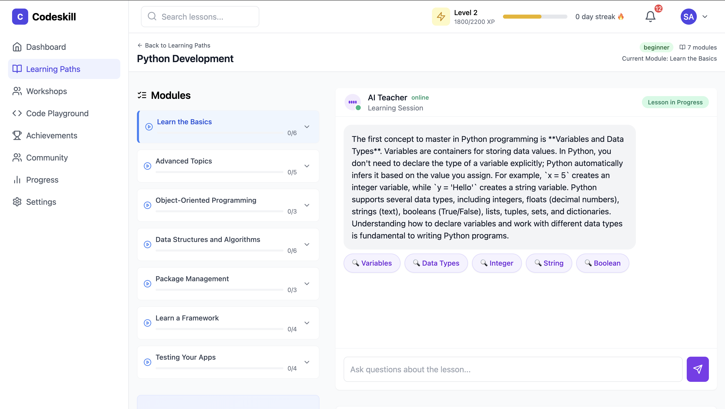This screenshot has height=409, width=725.
Task: Expand the Data Structures and Algorithms chevron
Action: coord(307,244)
